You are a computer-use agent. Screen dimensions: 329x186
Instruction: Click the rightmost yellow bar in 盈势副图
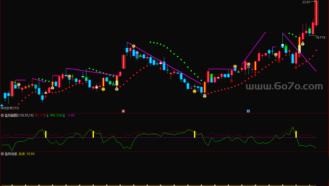[x=296, y=134]
